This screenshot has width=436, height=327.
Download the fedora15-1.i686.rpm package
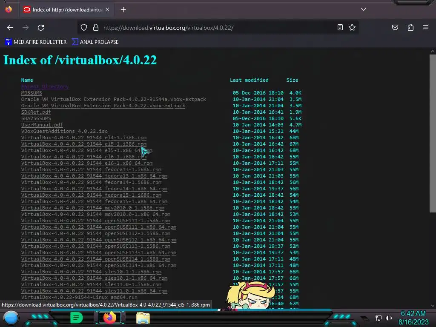point(91,195)
